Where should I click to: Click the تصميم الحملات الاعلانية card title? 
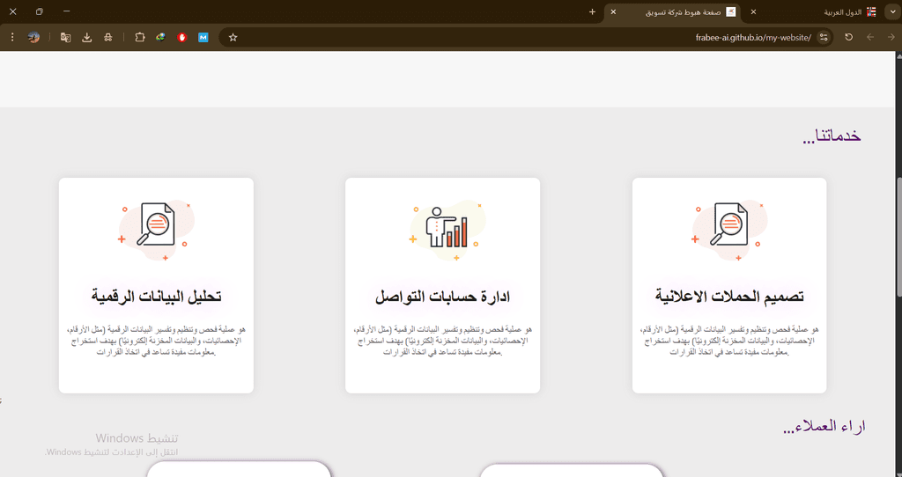point(728,297)
